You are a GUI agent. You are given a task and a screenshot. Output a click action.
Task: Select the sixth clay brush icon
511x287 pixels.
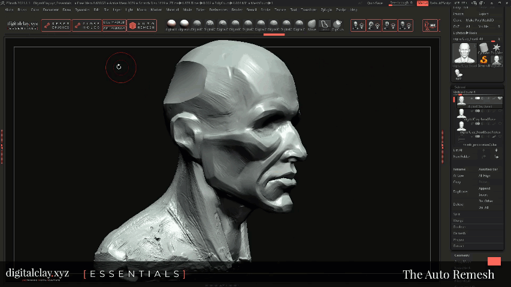coord(235,24)
